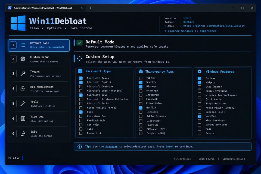261x174 pixels.
Task: Click the number 3 key badge
Action: [x=13, y=73]
